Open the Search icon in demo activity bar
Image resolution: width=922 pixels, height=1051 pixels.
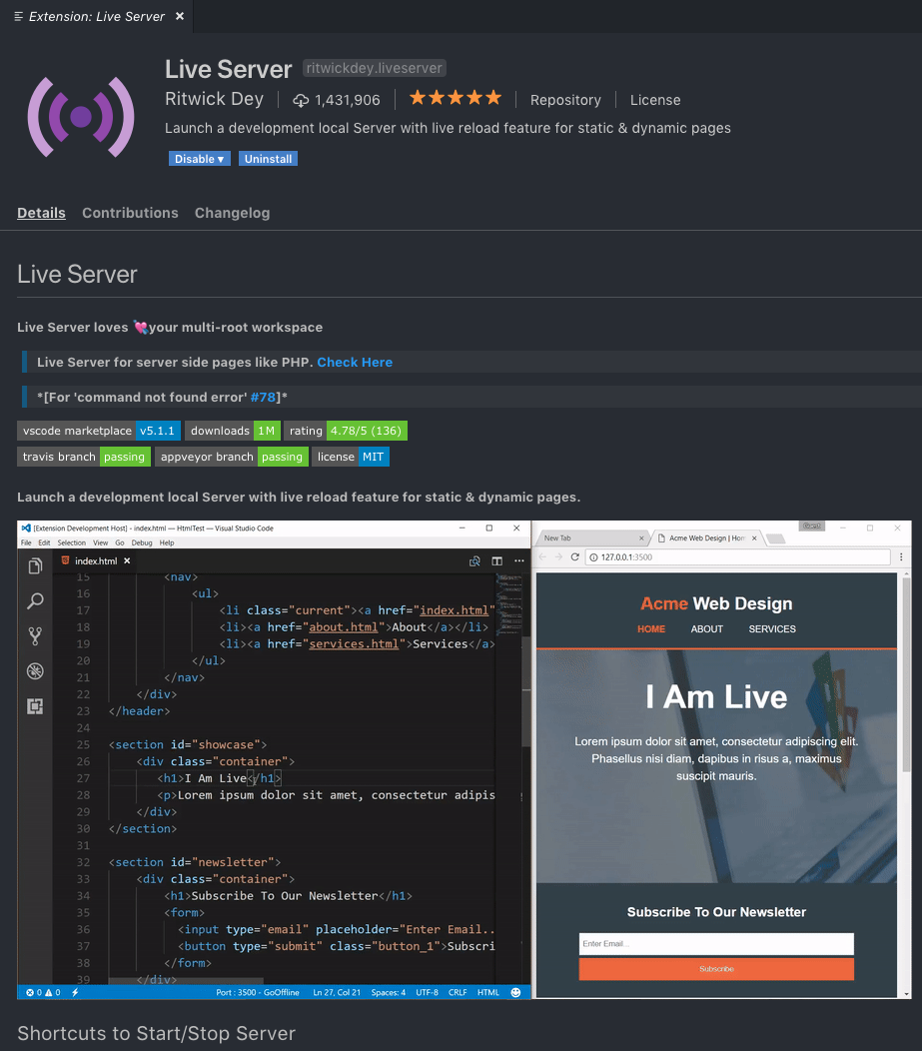[x=35, y=601]
